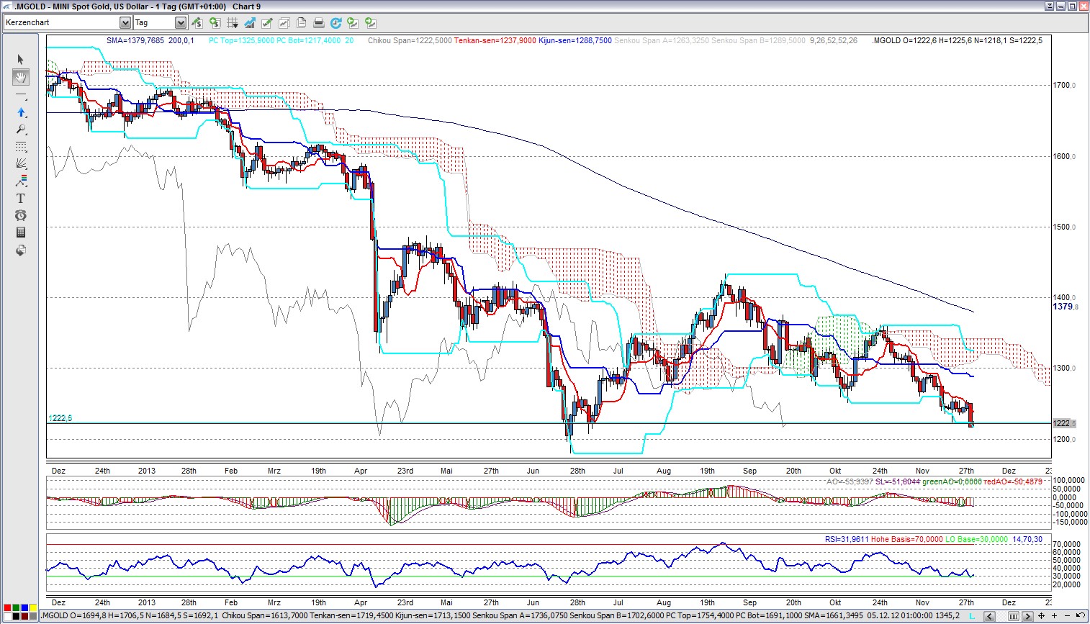
Task: Expand the Tag timeframe dropdown
Action: tap(181, 23)
